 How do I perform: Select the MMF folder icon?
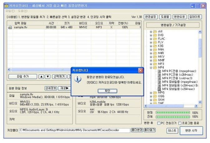(x=155, y=60)
